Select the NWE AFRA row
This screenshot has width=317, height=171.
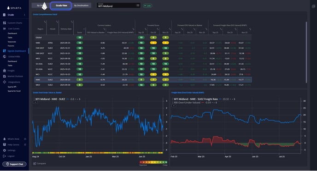pos(143,43)
